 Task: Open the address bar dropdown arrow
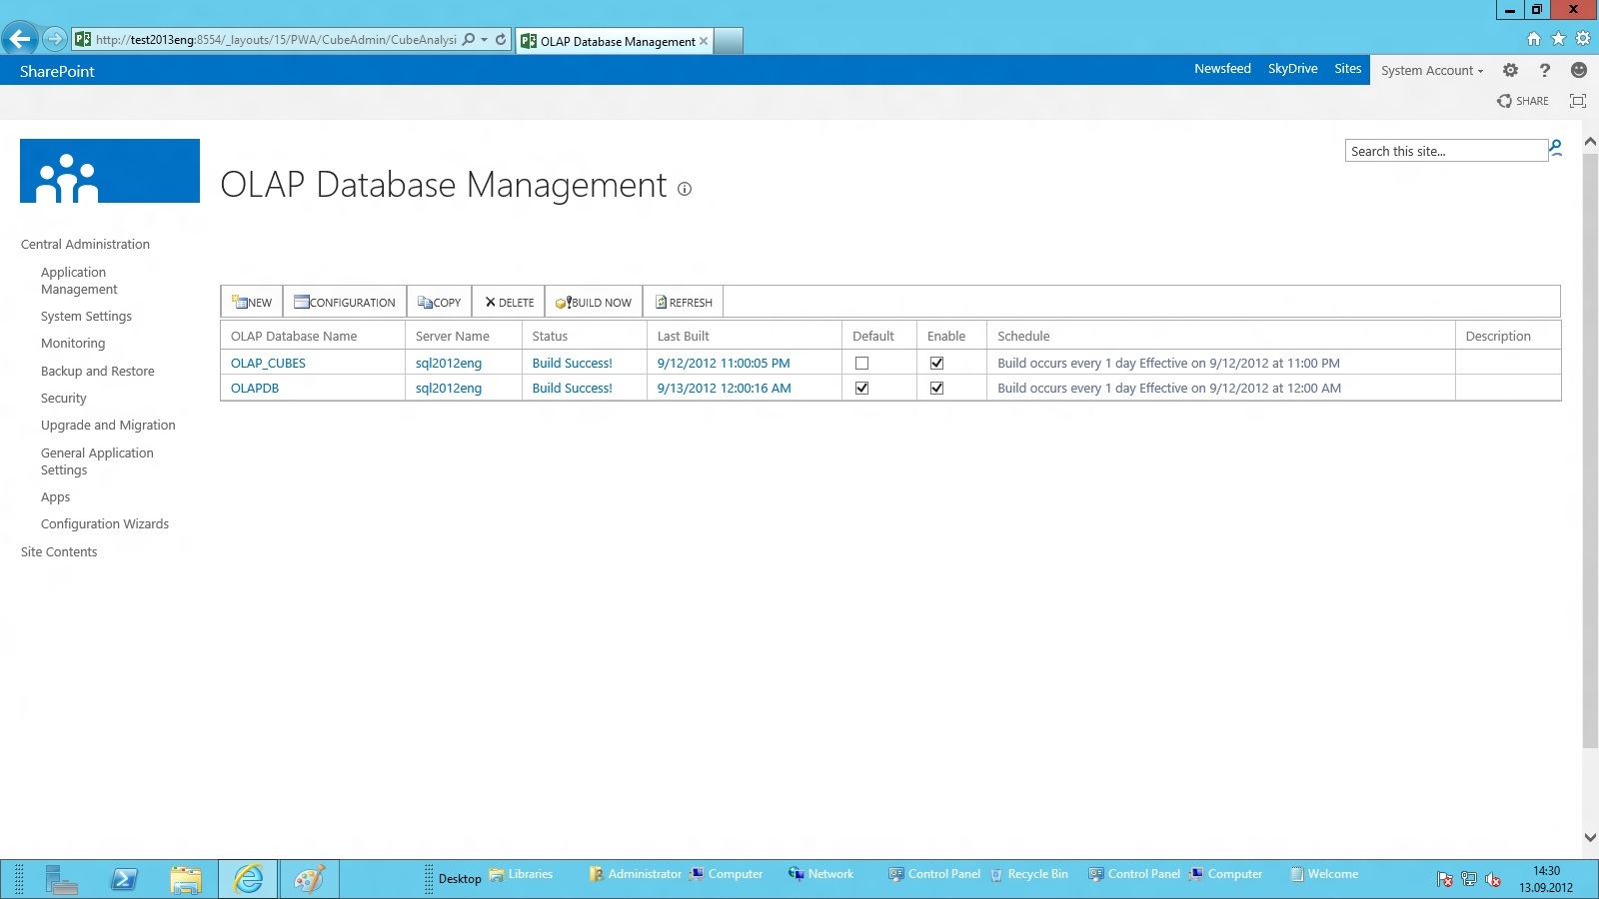pyautogui.click(x=485, y=40)
